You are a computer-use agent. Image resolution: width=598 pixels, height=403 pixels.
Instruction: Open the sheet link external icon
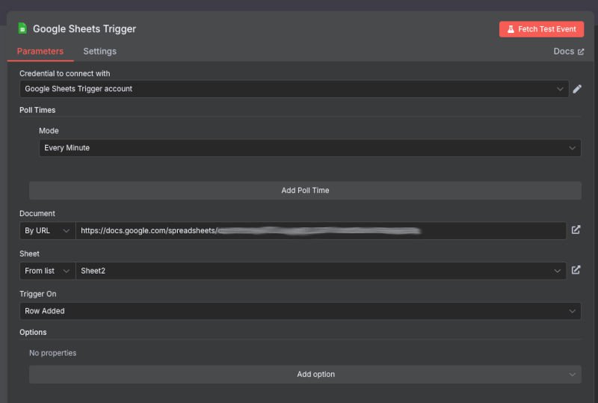coord(576,271)
